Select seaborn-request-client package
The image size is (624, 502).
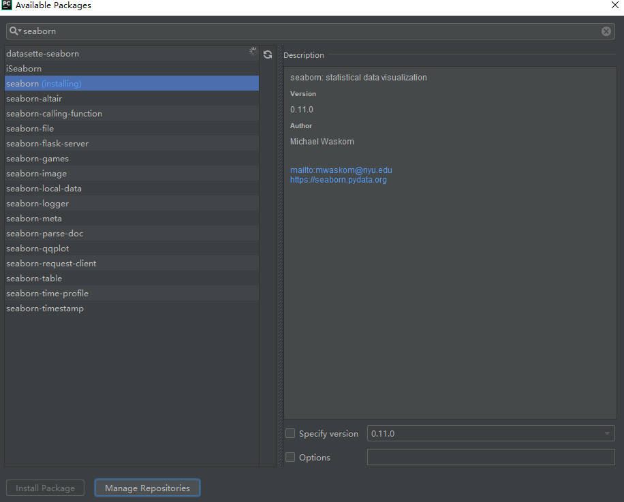click(x=131, y=264)
